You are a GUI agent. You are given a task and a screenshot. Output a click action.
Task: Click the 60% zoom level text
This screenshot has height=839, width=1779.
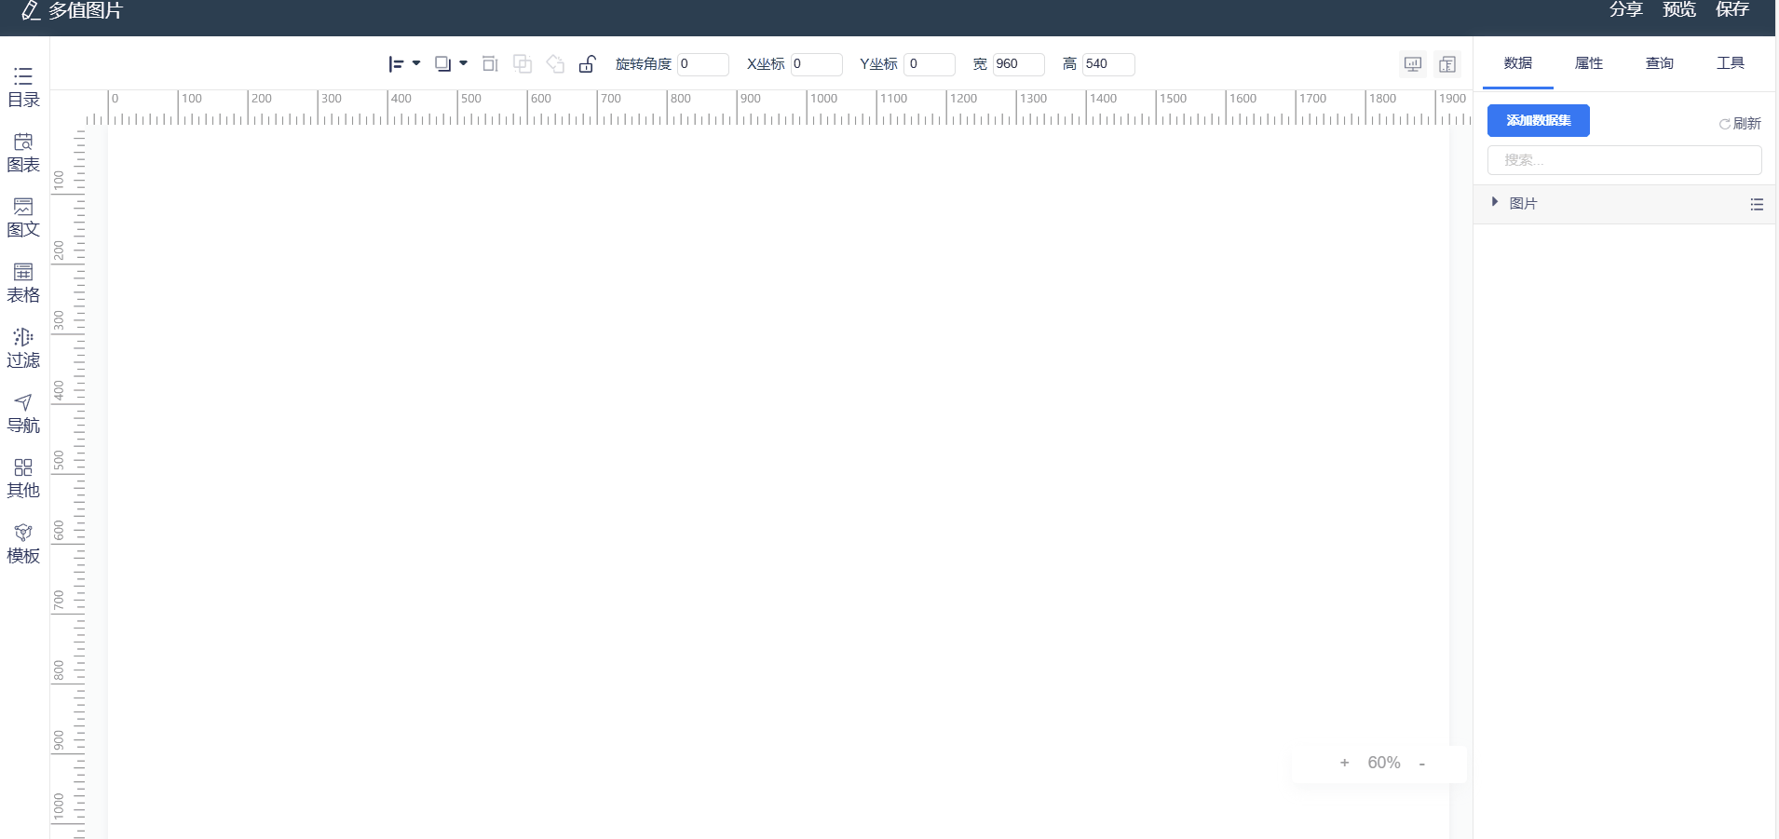[x=1384, y=763]
